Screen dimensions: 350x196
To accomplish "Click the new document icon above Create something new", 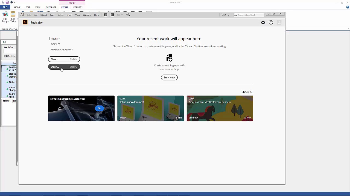I will pyautogui.click(x=169, y=58).
